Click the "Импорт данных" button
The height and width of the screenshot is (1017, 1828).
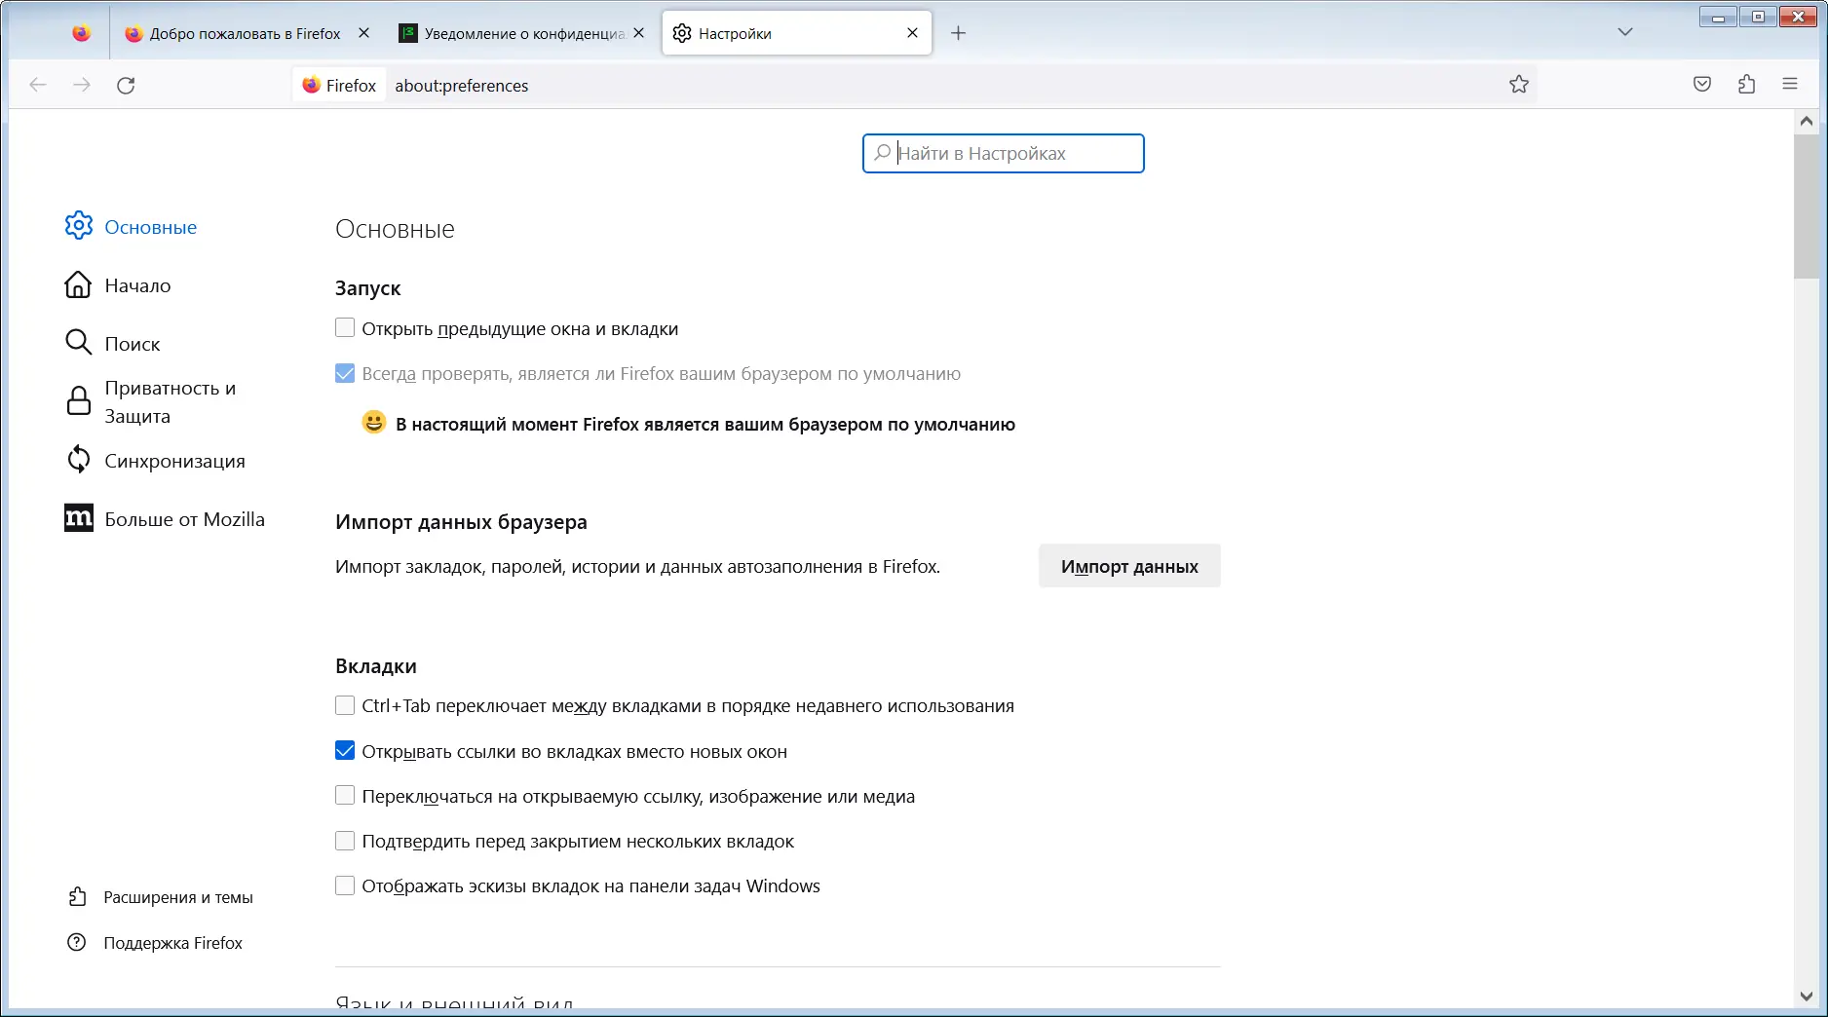1128,565
